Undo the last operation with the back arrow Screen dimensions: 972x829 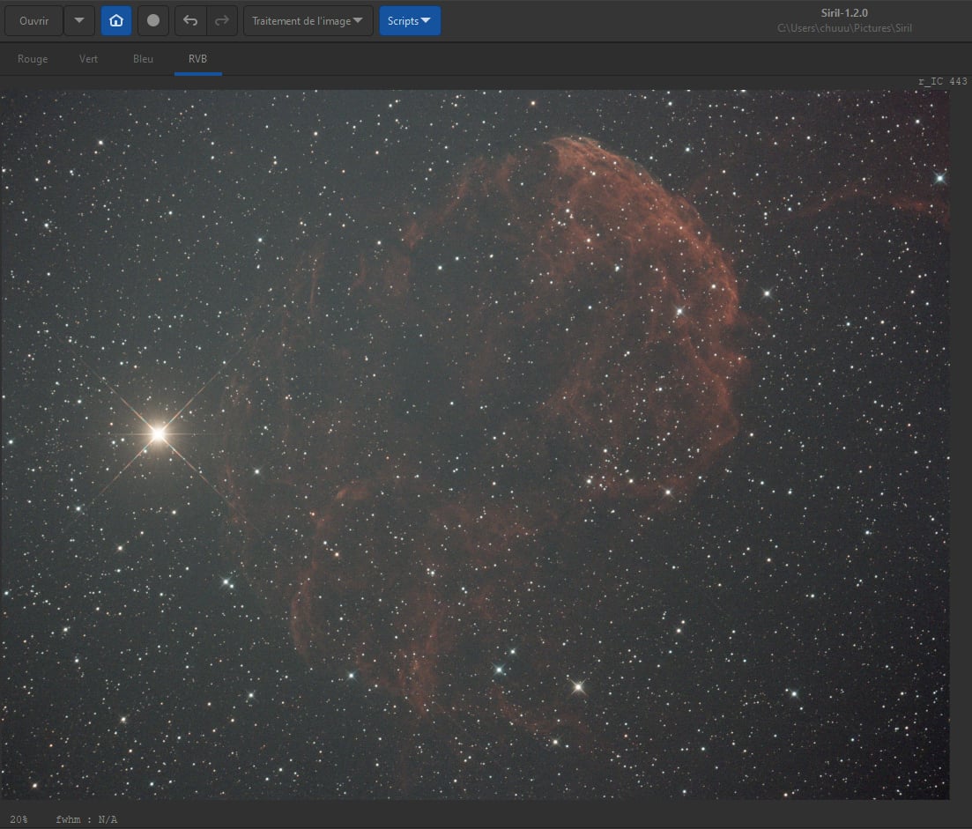pyautogui.click(x=190, y=20)
